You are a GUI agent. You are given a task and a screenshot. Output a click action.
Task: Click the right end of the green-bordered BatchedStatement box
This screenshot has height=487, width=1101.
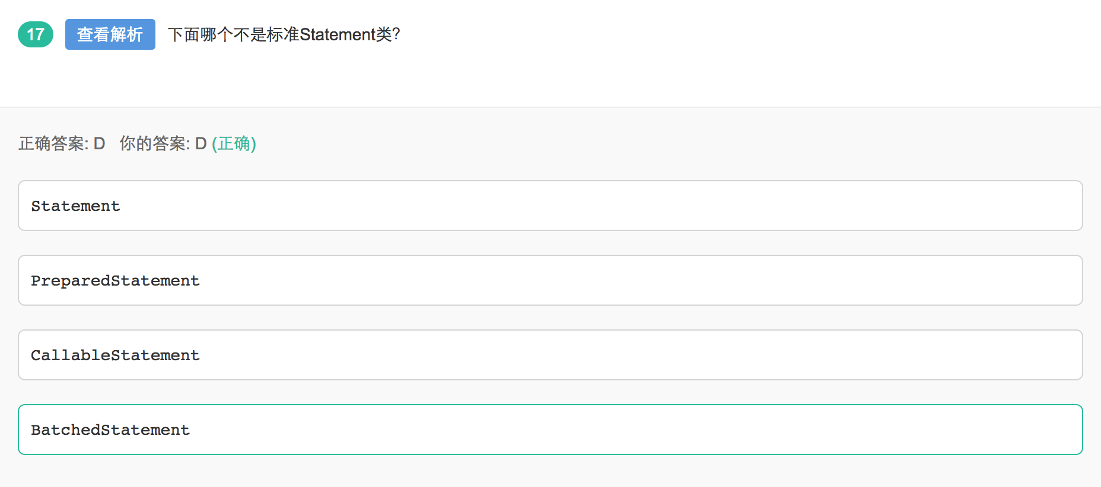tap(1062, 430)
